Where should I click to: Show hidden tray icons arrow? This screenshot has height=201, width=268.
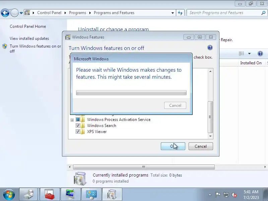(210, 195)
